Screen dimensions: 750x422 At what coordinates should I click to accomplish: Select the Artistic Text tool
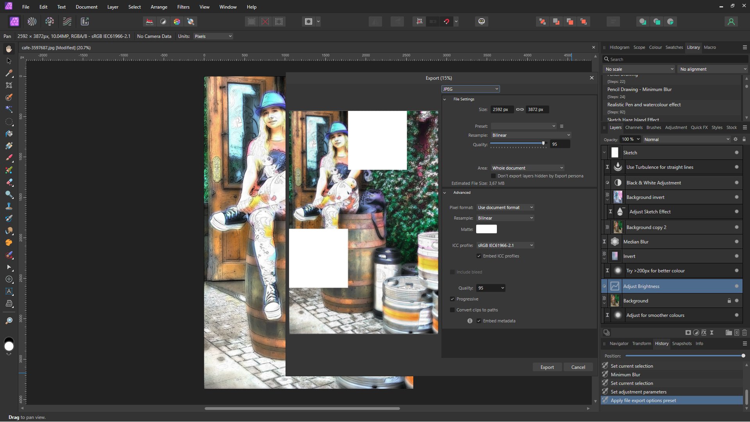(x=9, y=291)
